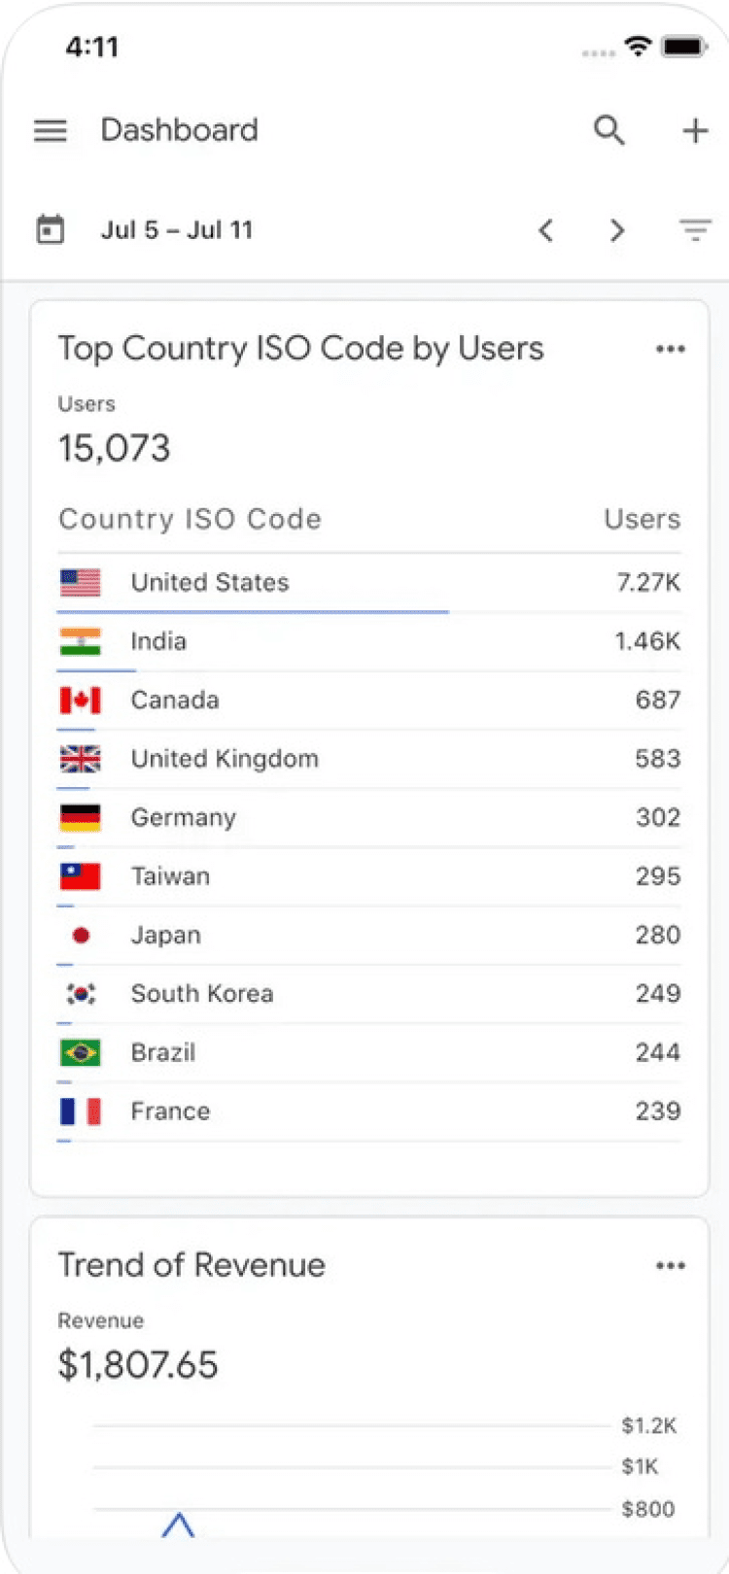Go to the previous date range

pos(546,230)
